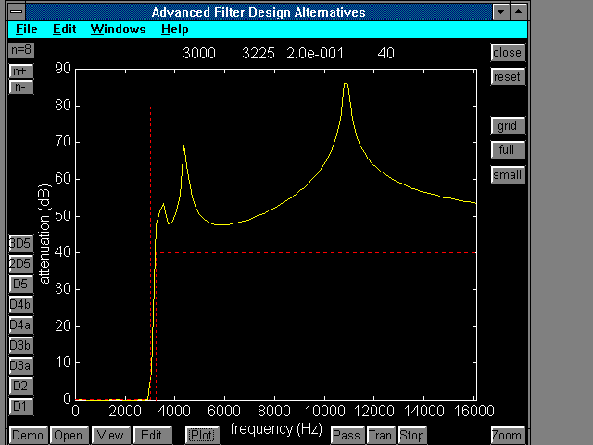Click the n+ button to increase order
The height and width of the screenshot is (445, 593).
pyautogui.click(x=19, y=70)
